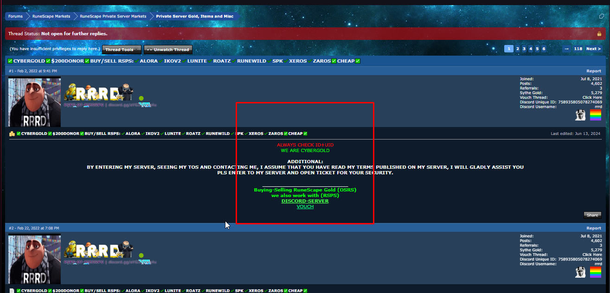This screenshot has width=610, height=293.
Task: Click the RRRD minions username banner in post #2
Action: point(99,250)
